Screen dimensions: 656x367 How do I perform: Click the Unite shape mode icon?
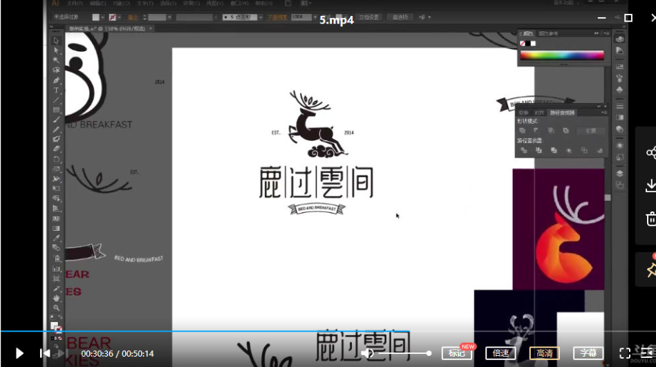pyautogui.click(x=523, y=131)
